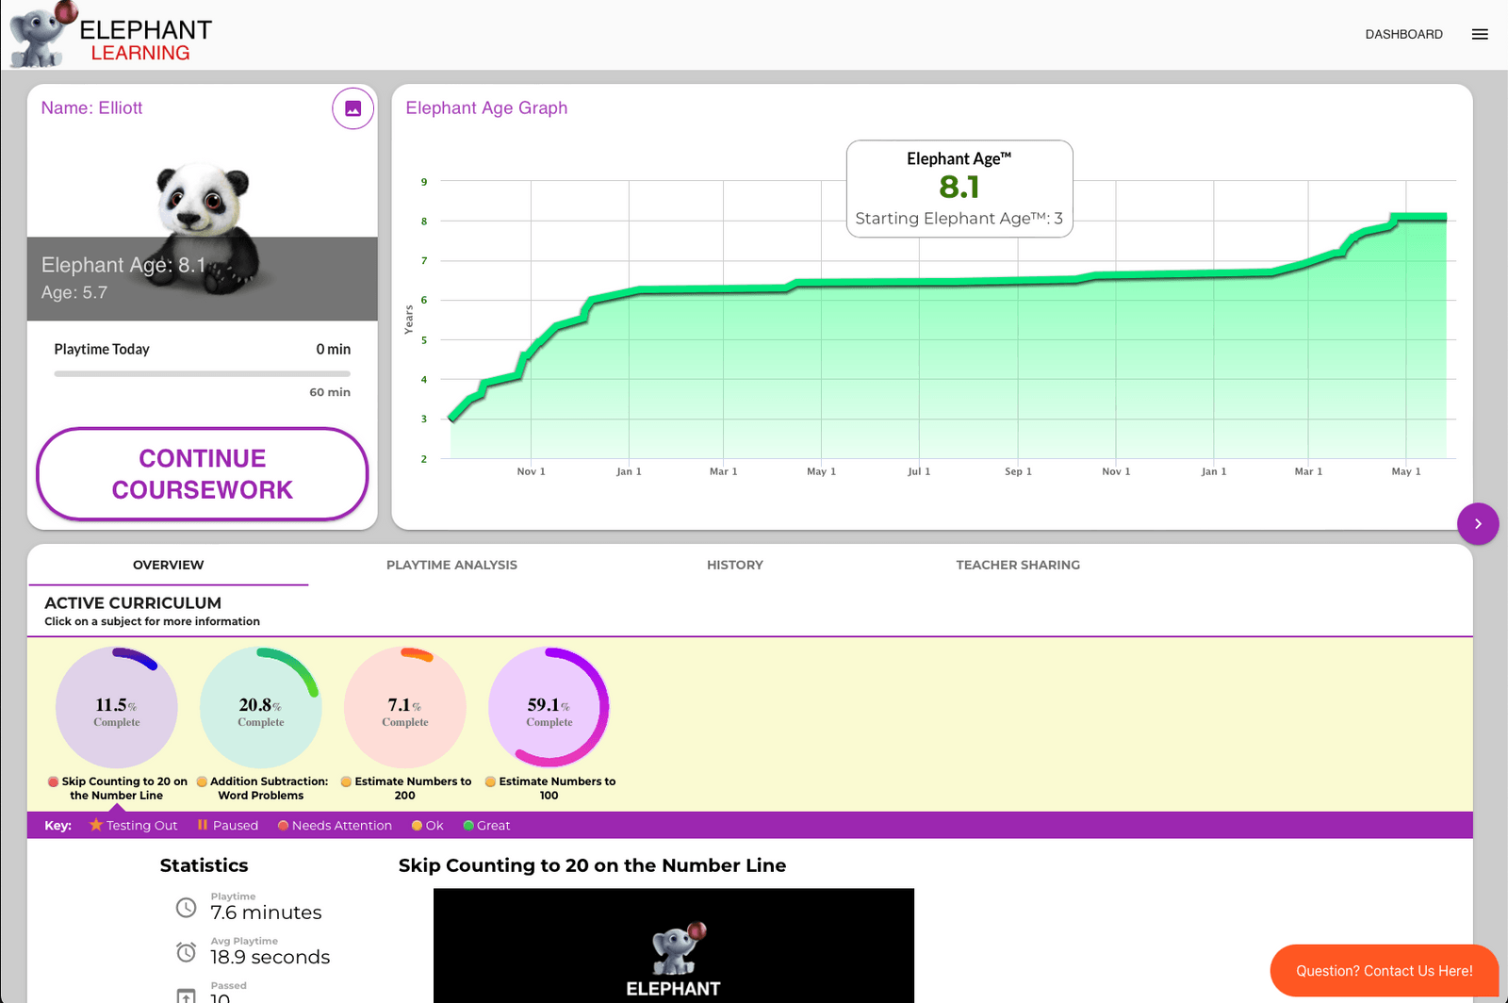Select Estimate Numbers to 200 circle
1508x1003 pixels.
pyautogui.click(x=405, y=707)
